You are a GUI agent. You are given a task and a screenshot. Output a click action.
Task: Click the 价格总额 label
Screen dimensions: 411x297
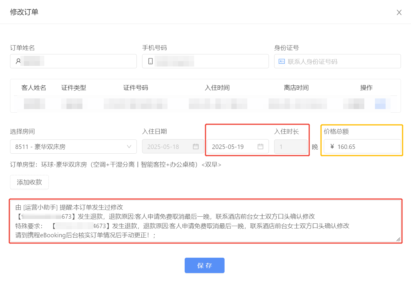(336, 132)
